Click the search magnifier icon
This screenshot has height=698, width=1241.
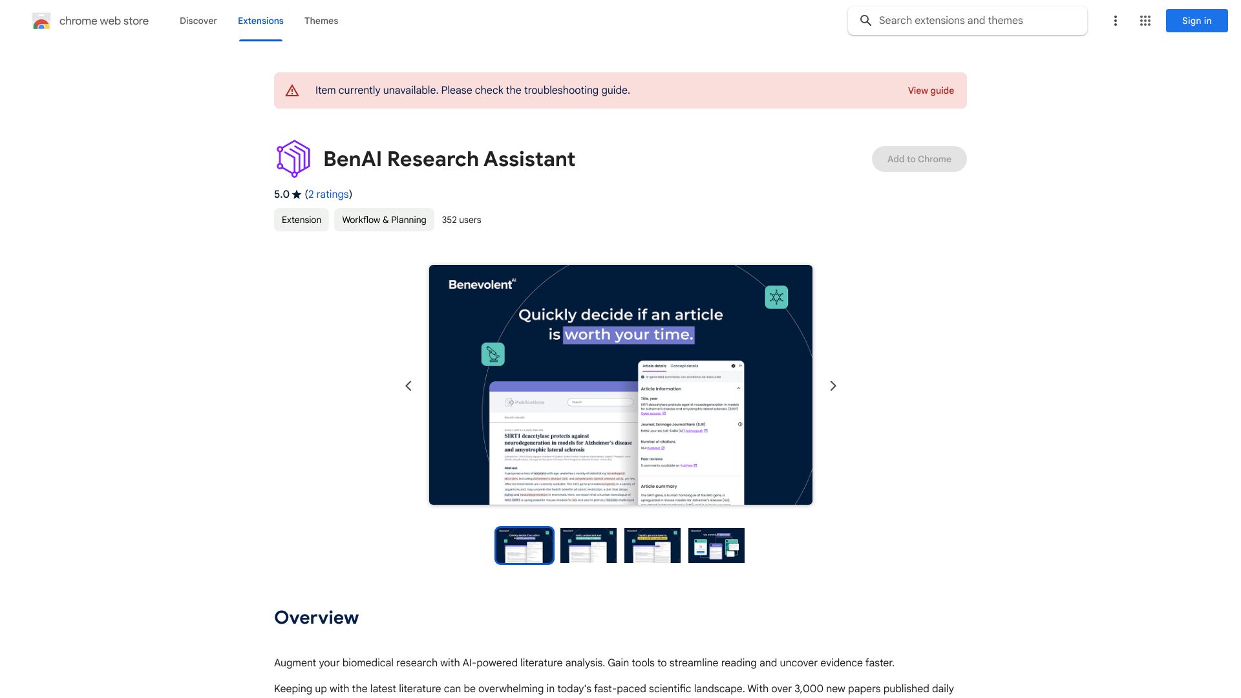click(x=865, y=21)
